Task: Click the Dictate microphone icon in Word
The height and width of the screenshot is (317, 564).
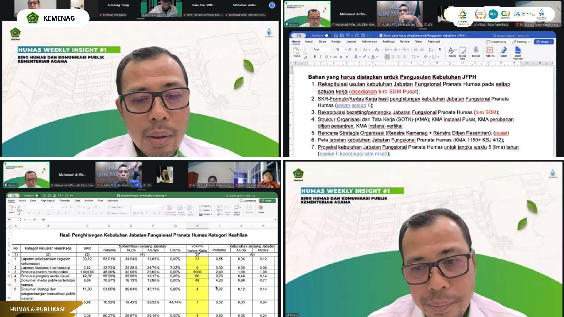Action: pyautogui.click(x=476, y=50)
